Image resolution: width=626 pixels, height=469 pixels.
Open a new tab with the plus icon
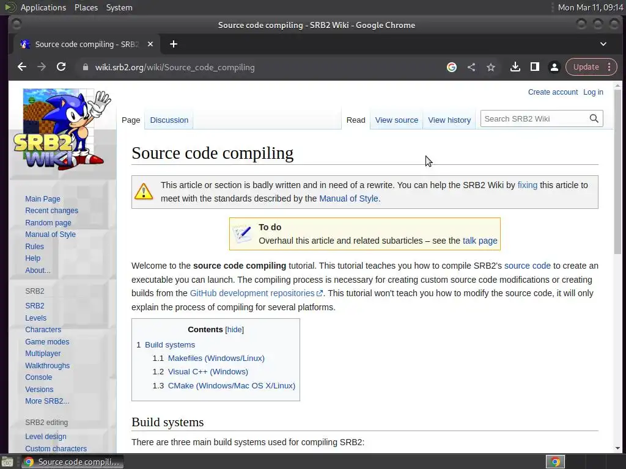173,44
